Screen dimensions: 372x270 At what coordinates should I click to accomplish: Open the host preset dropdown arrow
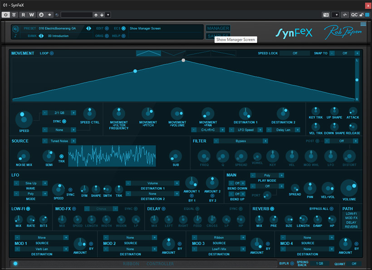[x=108, y=14]
